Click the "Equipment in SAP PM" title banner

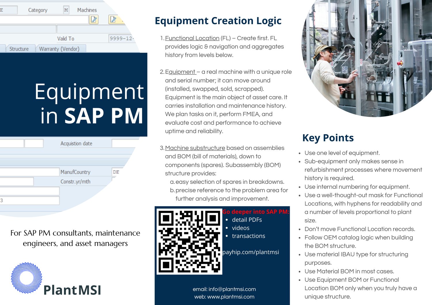(x=73, y=94)
